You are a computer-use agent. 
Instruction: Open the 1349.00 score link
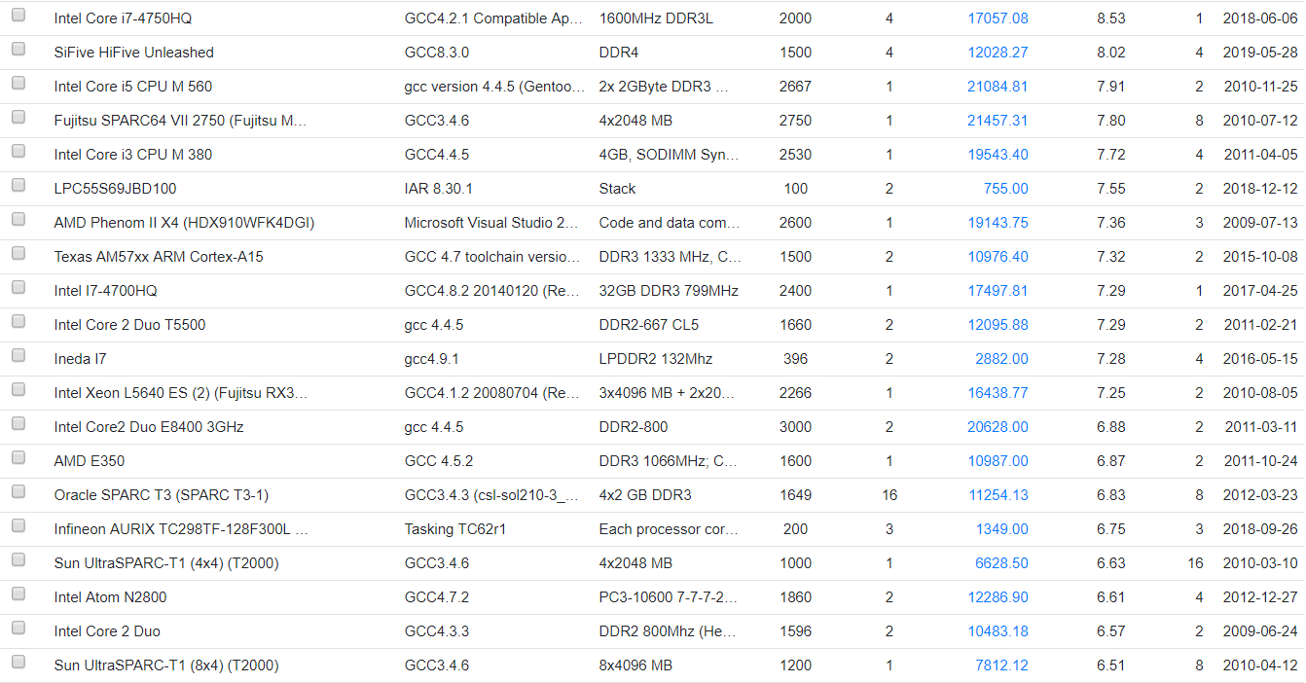point(1001,529)
